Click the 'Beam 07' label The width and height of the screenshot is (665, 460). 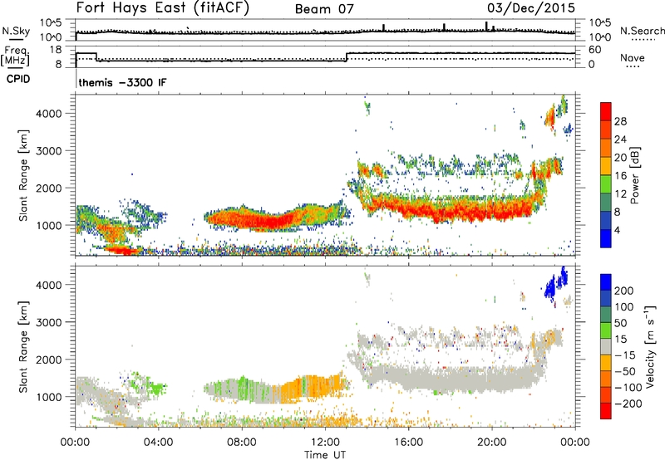(x=324, y=9)
